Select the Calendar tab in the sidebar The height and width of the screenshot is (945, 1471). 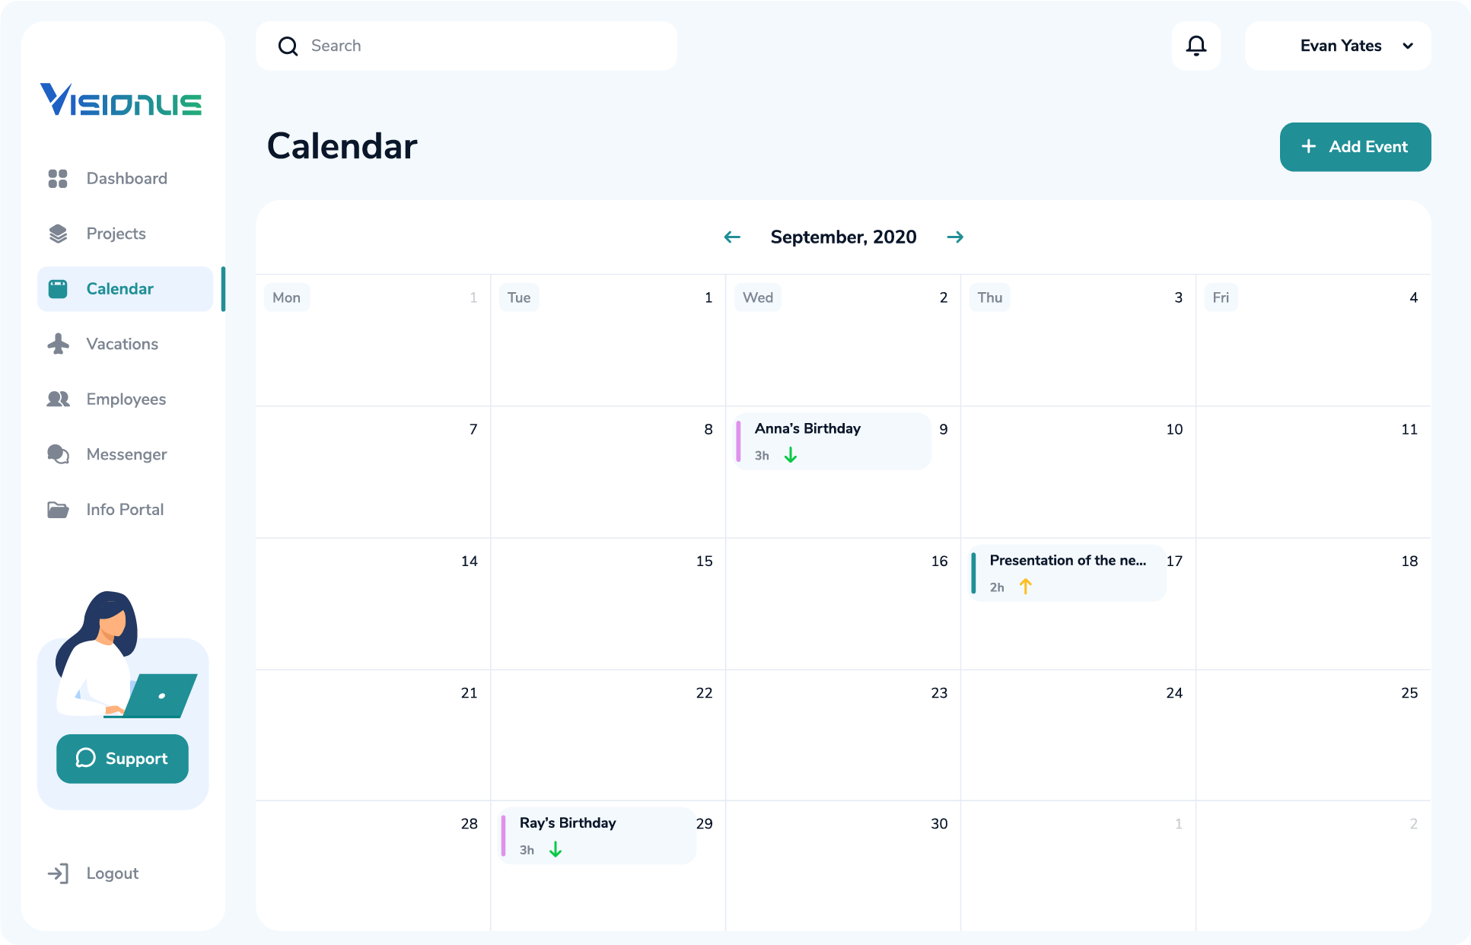tap(119, 289)
